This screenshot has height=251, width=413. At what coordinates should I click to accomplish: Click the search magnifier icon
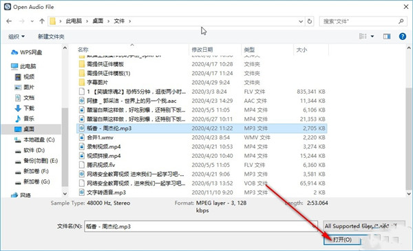(x=401, y=21)
